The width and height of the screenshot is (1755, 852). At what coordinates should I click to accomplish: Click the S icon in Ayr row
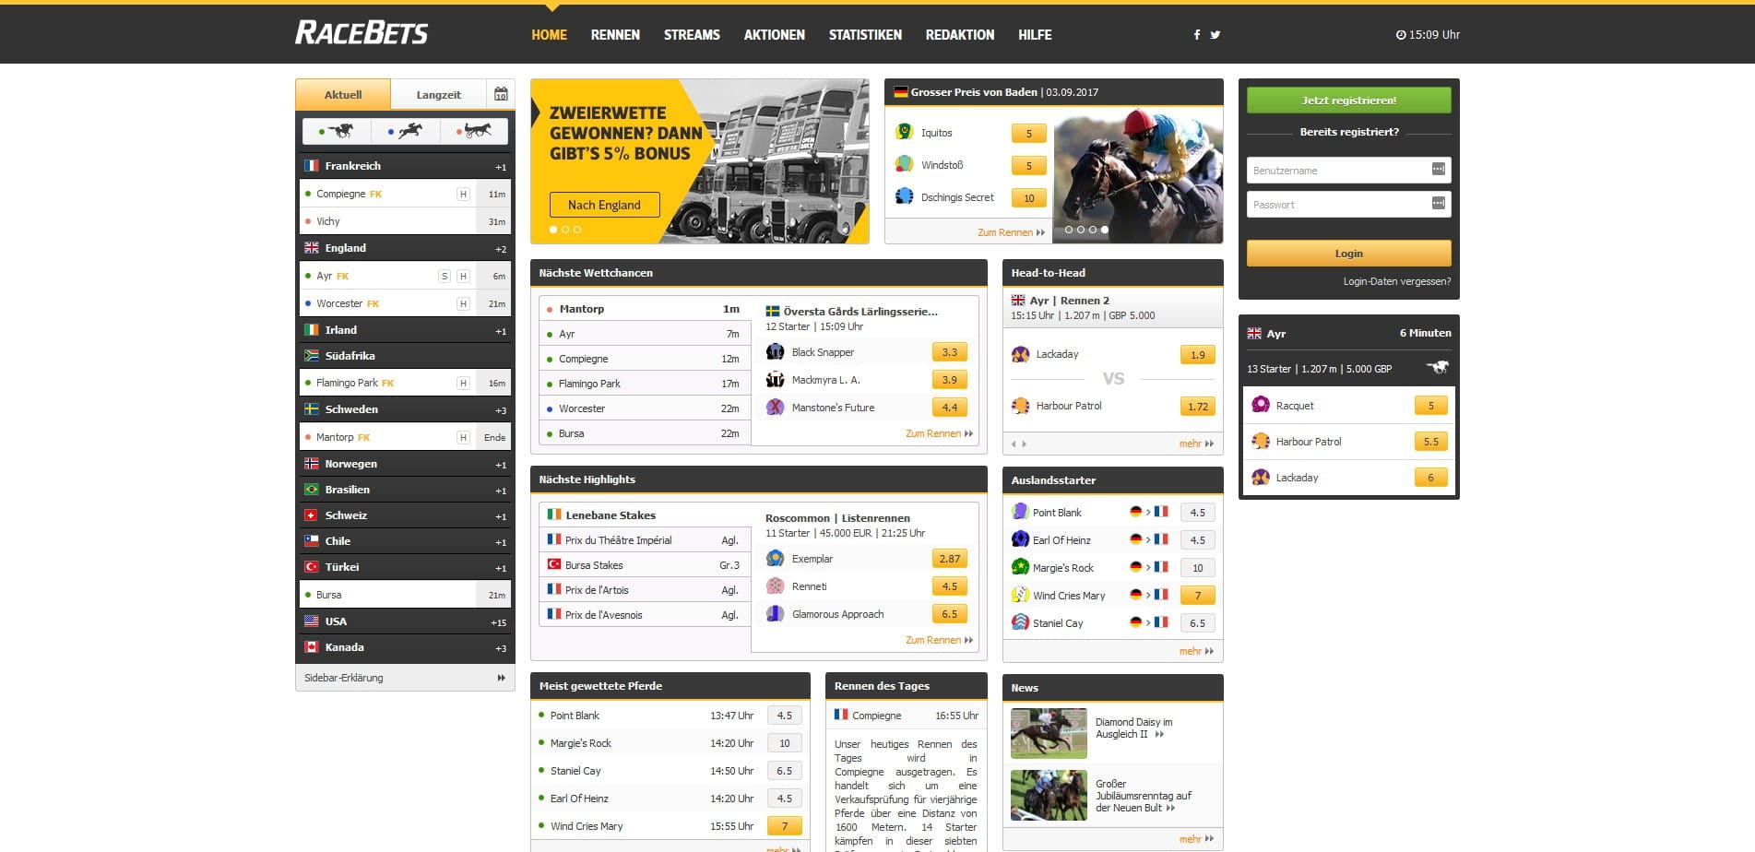(445, 277)
